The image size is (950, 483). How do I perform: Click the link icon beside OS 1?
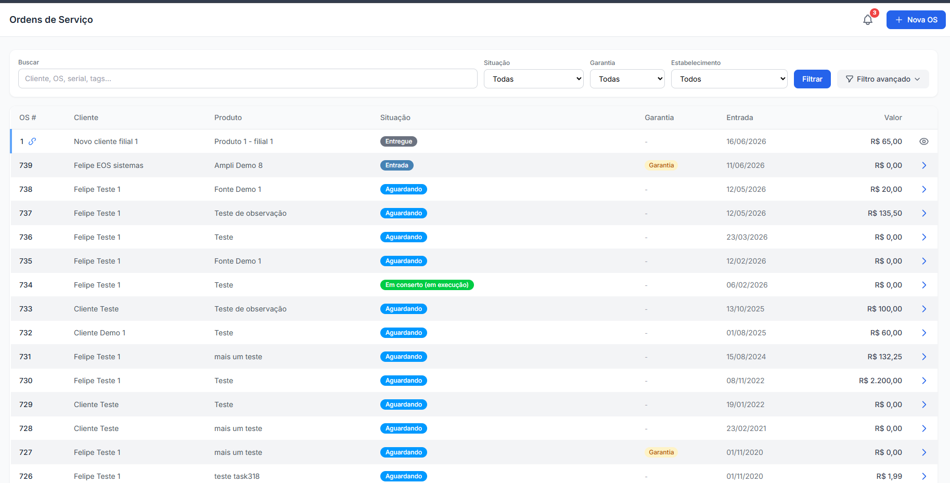(32, 141)
